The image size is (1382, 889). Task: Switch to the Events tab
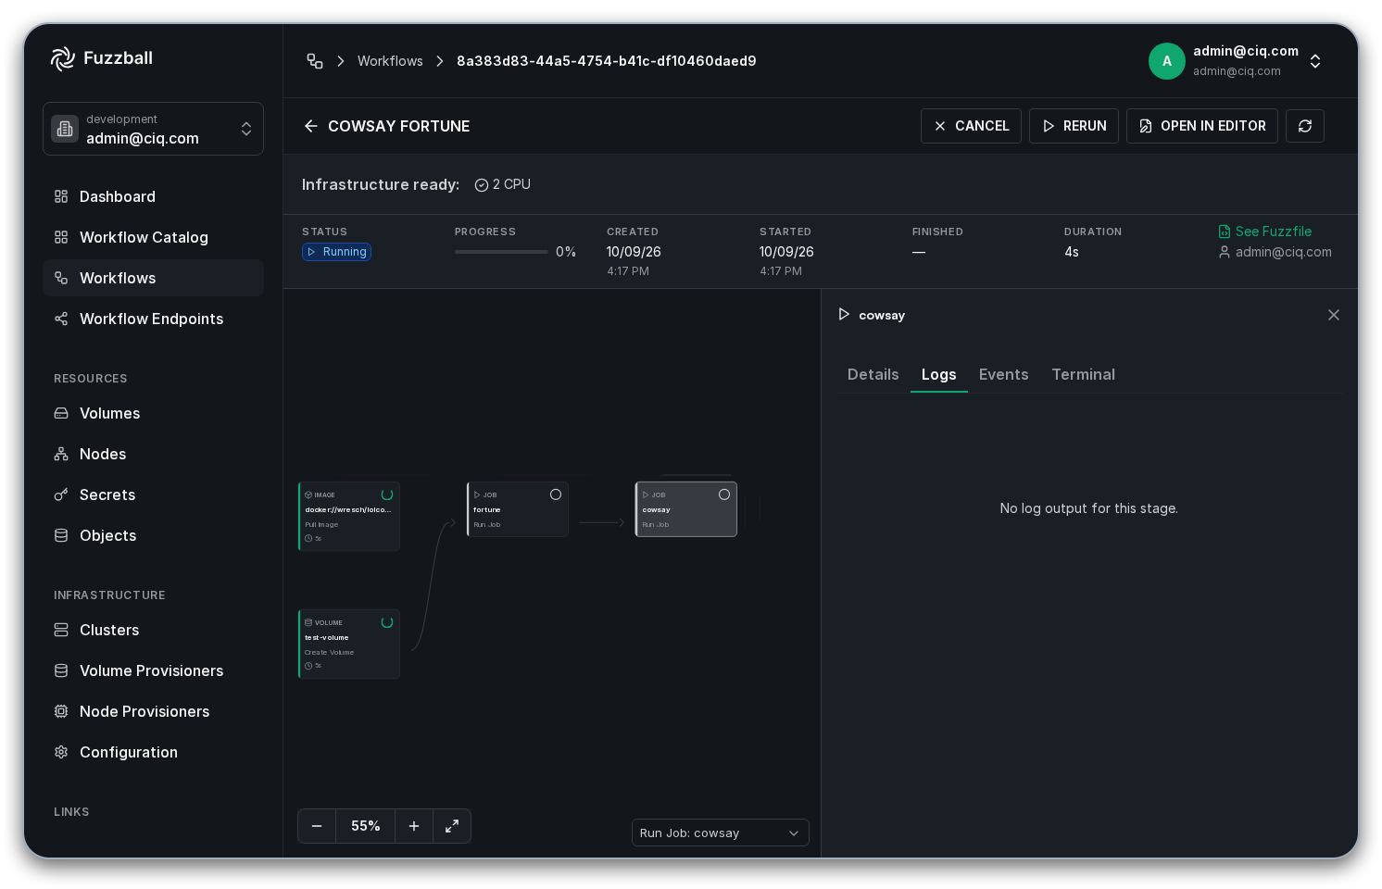(x=1004, y=374)
